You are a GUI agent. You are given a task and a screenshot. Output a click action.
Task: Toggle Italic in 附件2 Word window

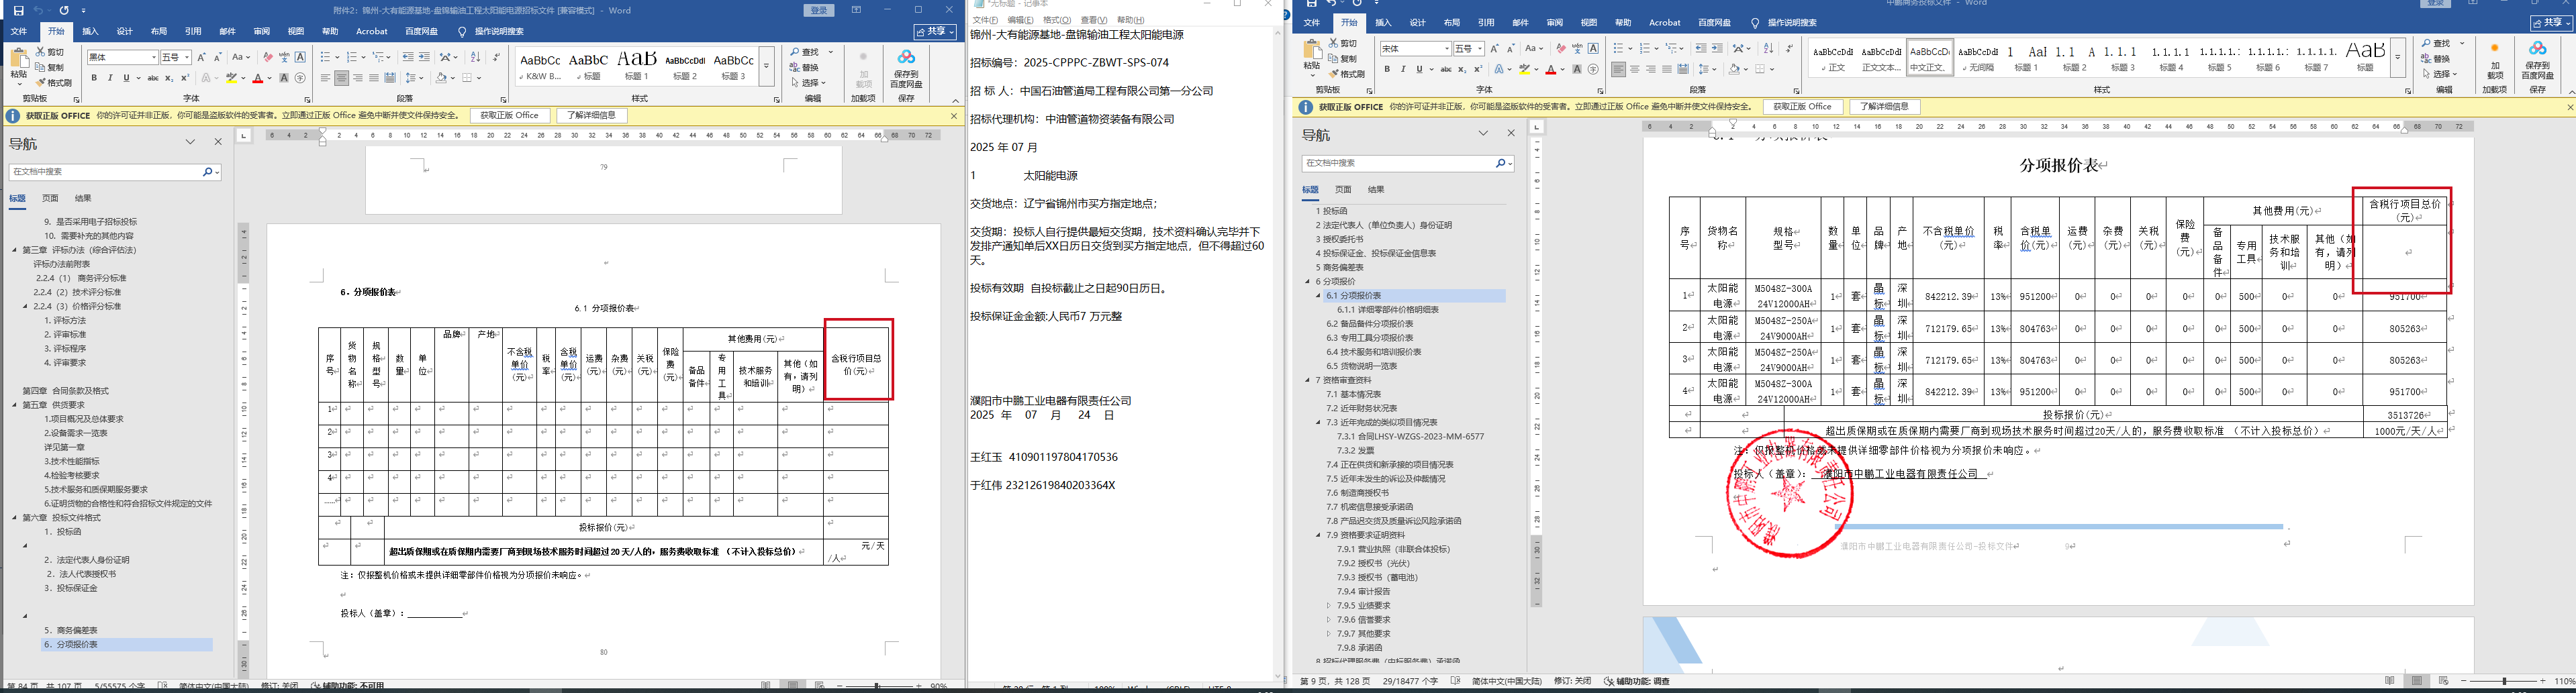click(x=110, y=78)
